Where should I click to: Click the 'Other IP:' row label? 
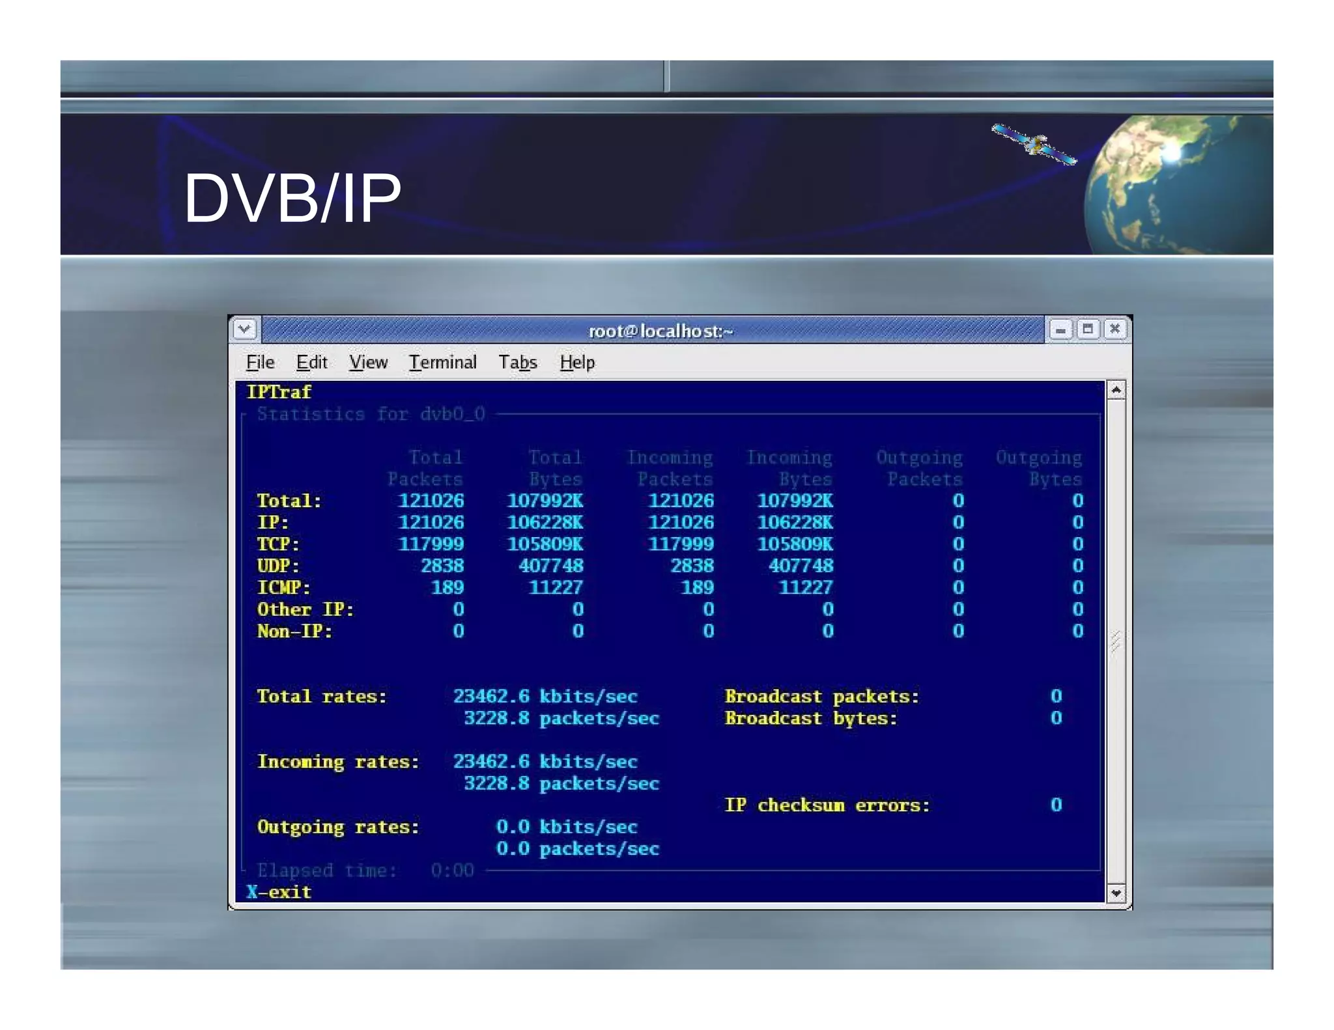[x=305, y=609]
